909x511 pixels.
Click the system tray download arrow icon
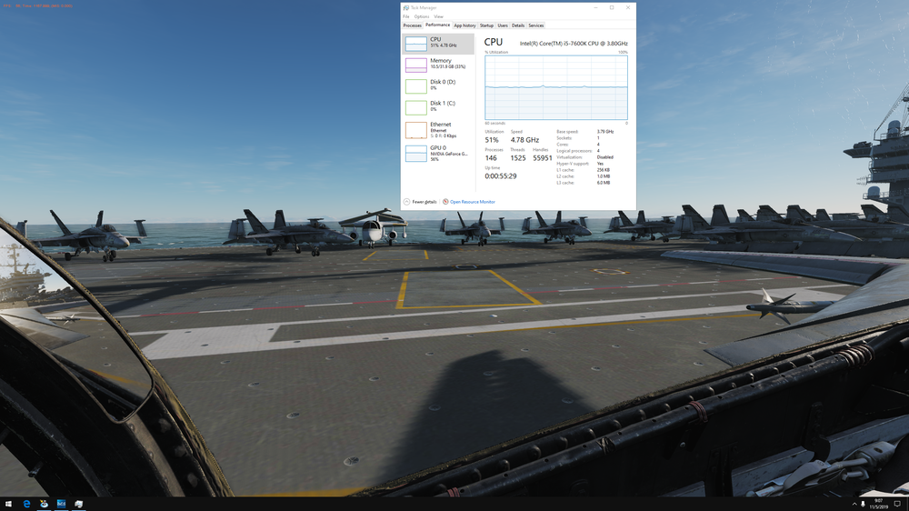863,504
